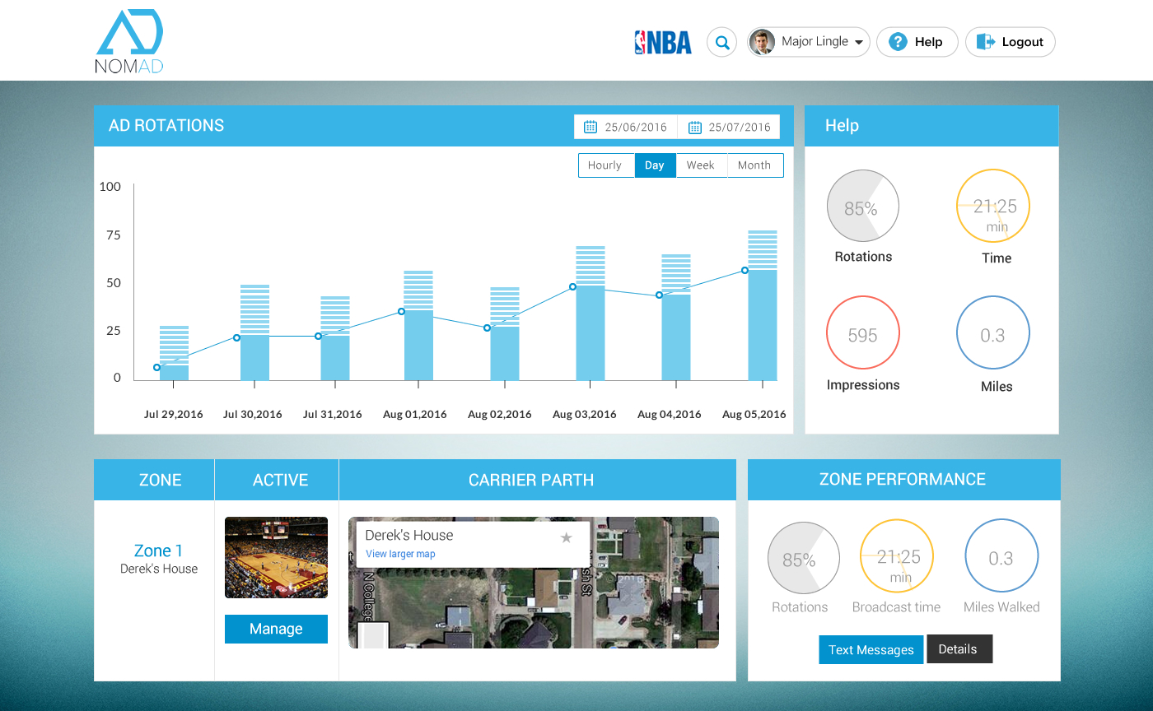Select the Month chart view
The width and height of the screenshot is (1153, 711).
[754, 165]
